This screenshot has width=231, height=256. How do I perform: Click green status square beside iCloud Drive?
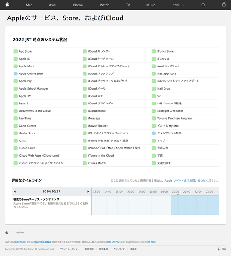16,148
